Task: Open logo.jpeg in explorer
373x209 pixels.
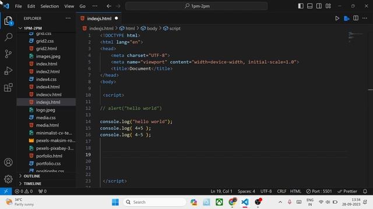Action: [x=45, y=110]
